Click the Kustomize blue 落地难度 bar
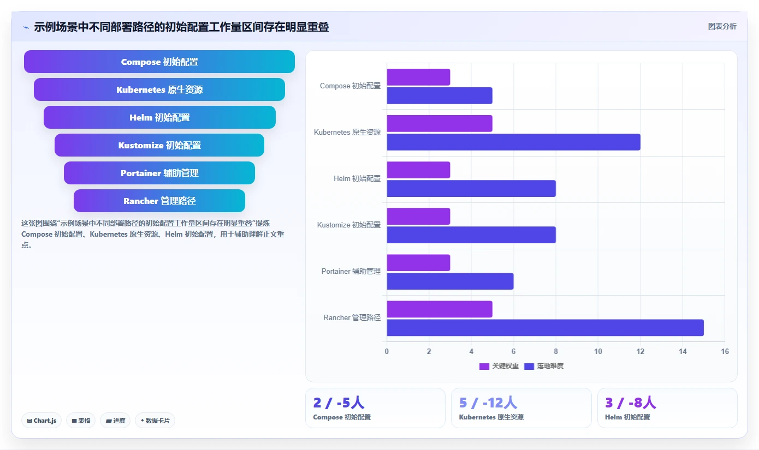The width and height of the screenshot is (759, 450). click(x=471, y=235)
